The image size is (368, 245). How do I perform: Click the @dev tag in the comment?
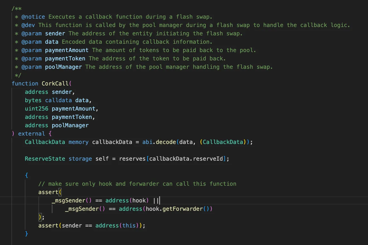[28, 25]
